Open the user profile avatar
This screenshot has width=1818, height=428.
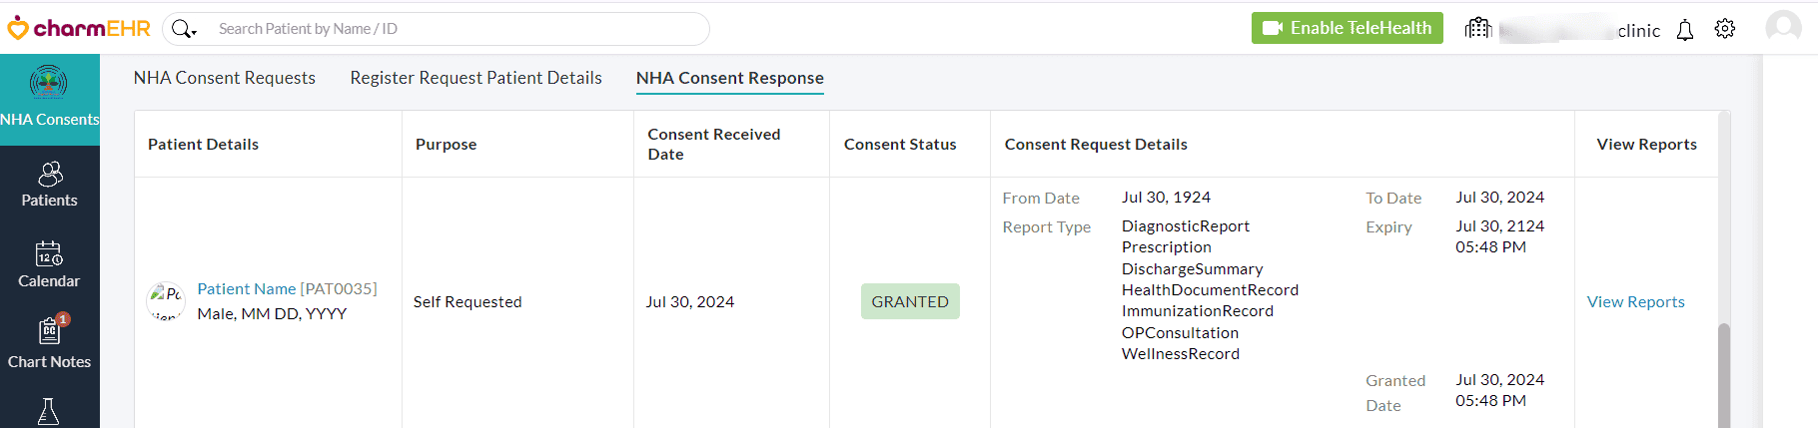tap(1783, 27)
